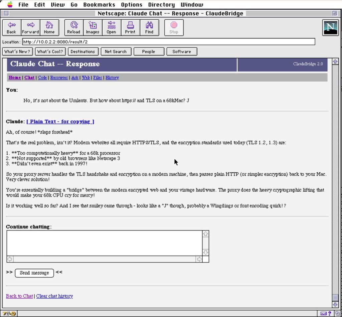Click page scrollbar up arrow
The width and height of the screenshot is (342, 317).
335,61
